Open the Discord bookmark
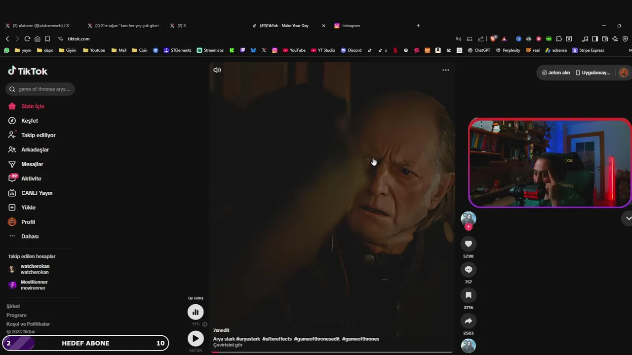632x355 pixels. point(351,50)
